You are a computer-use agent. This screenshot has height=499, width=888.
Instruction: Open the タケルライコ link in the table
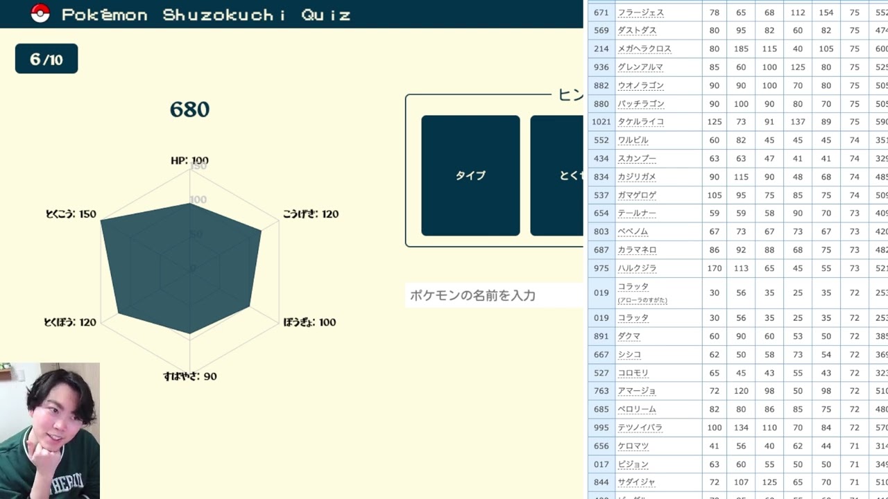pos(641,121)
